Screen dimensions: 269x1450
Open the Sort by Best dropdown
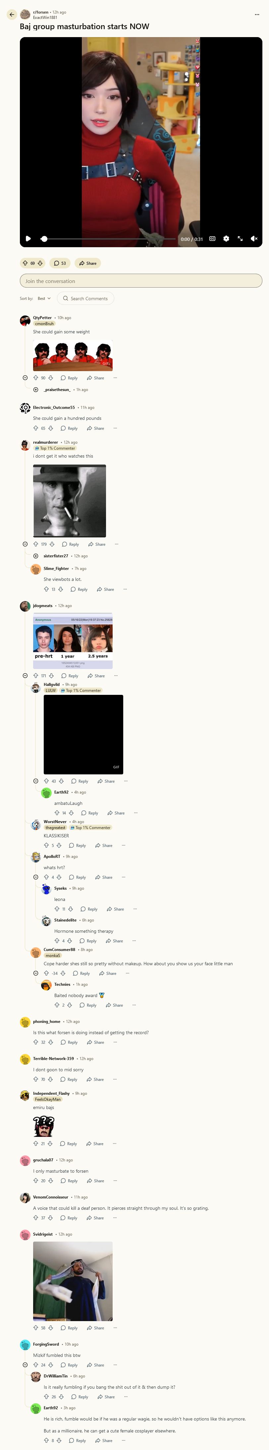point(44,298)
